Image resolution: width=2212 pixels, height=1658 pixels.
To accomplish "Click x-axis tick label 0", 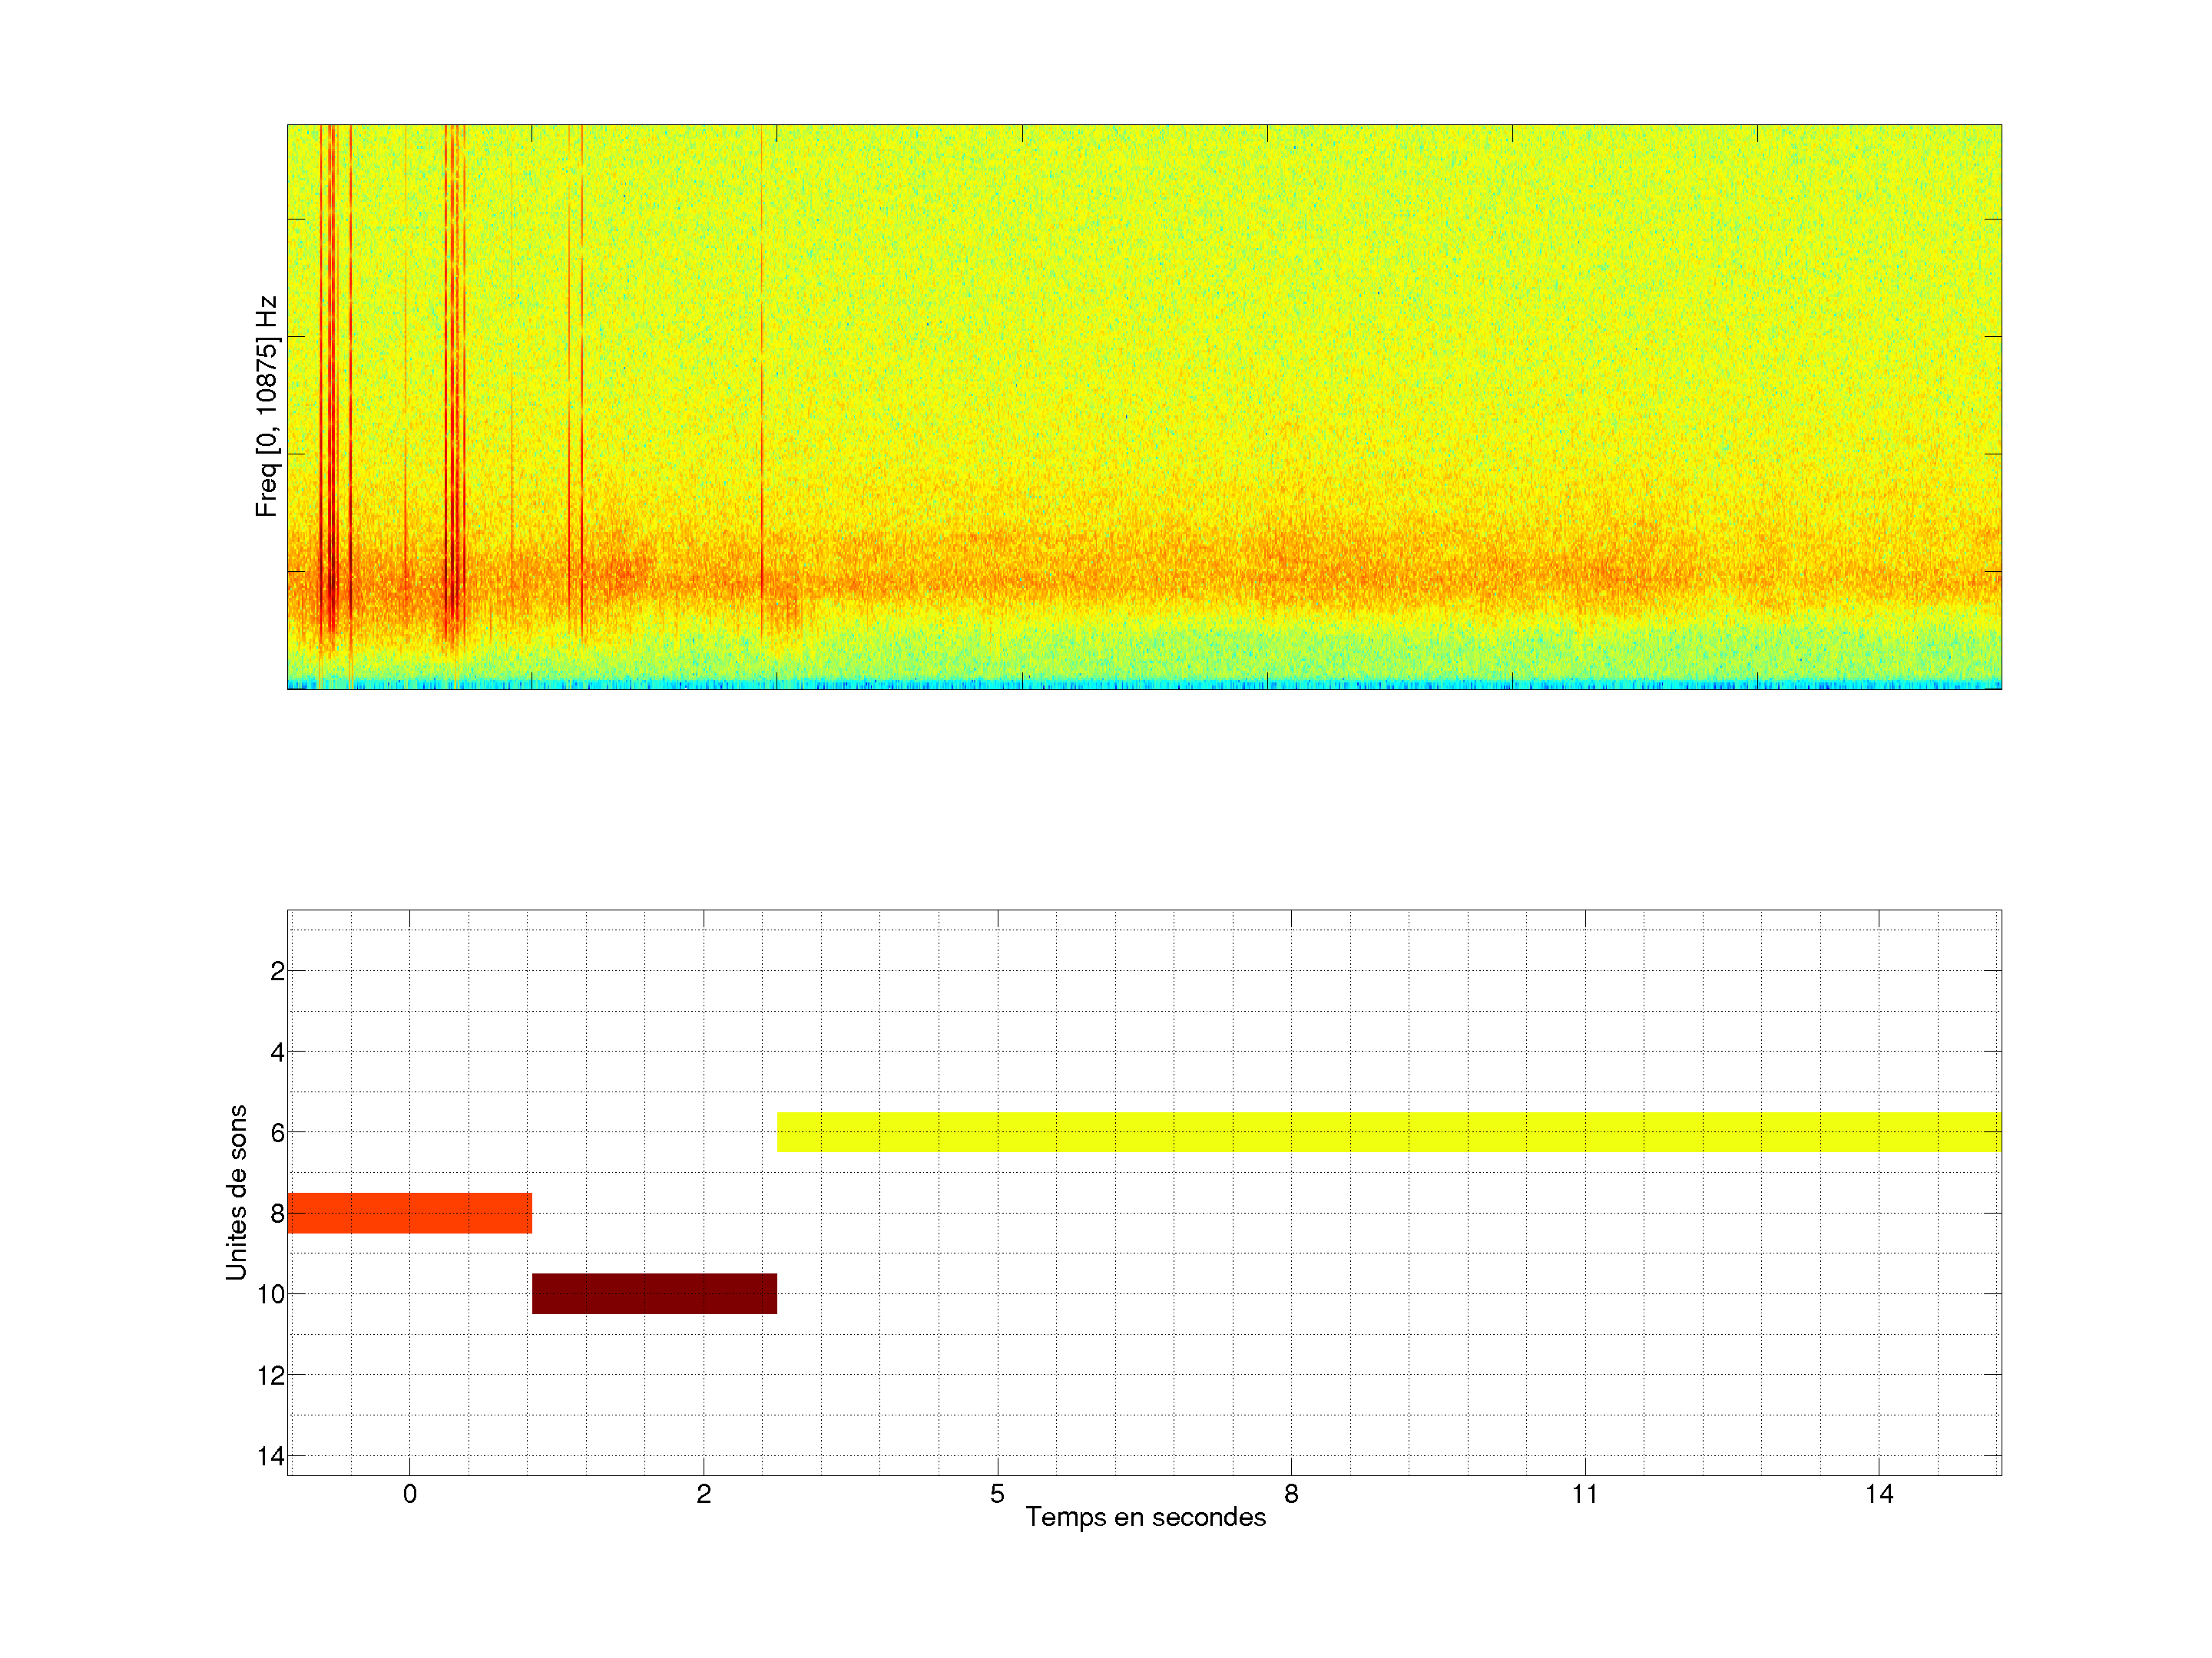I will click(x=409, y=1494).
